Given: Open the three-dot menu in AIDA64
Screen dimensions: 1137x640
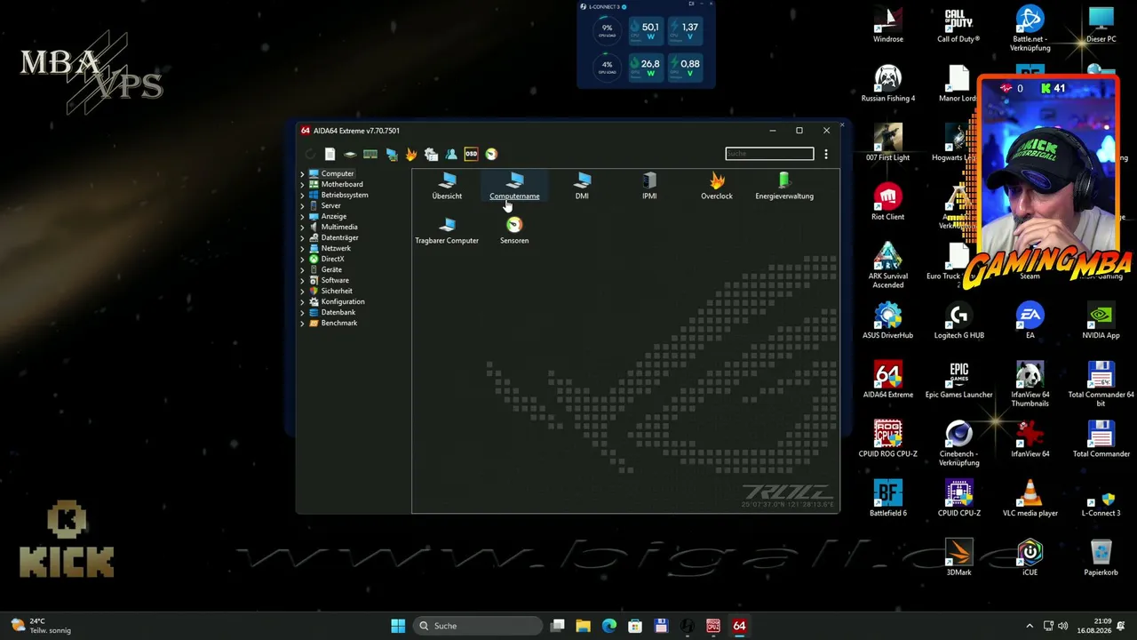Looking at the screenshot, I should pos(826,154).
